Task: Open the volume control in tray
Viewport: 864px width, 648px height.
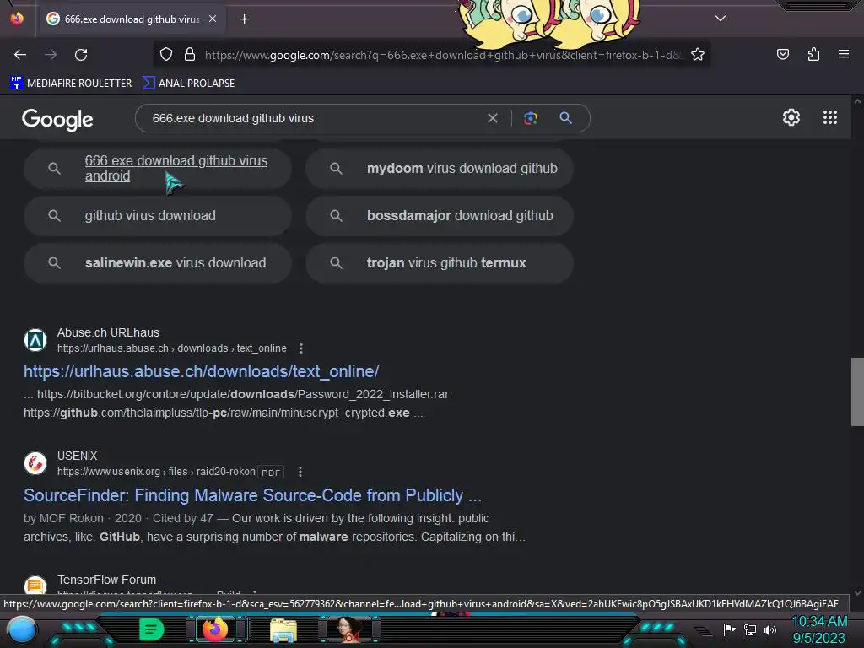Action: coord(769,629)
